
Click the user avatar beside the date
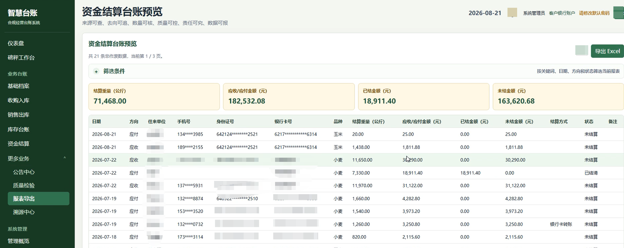512,13
